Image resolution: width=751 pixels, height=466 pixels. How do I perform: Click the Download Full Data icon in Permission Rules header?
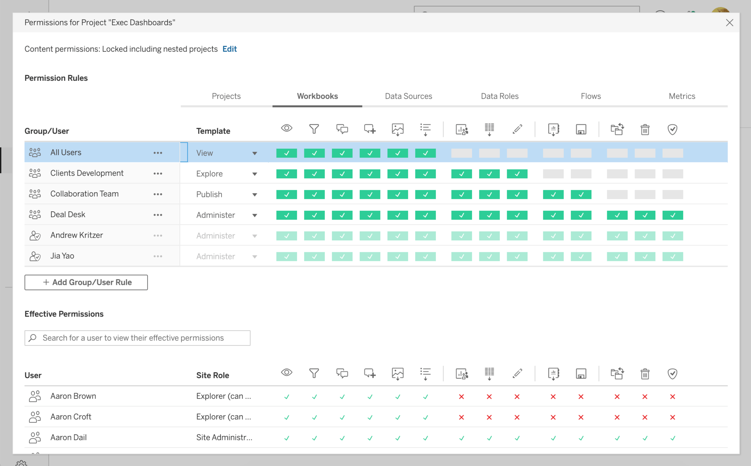tap(489, 130)
